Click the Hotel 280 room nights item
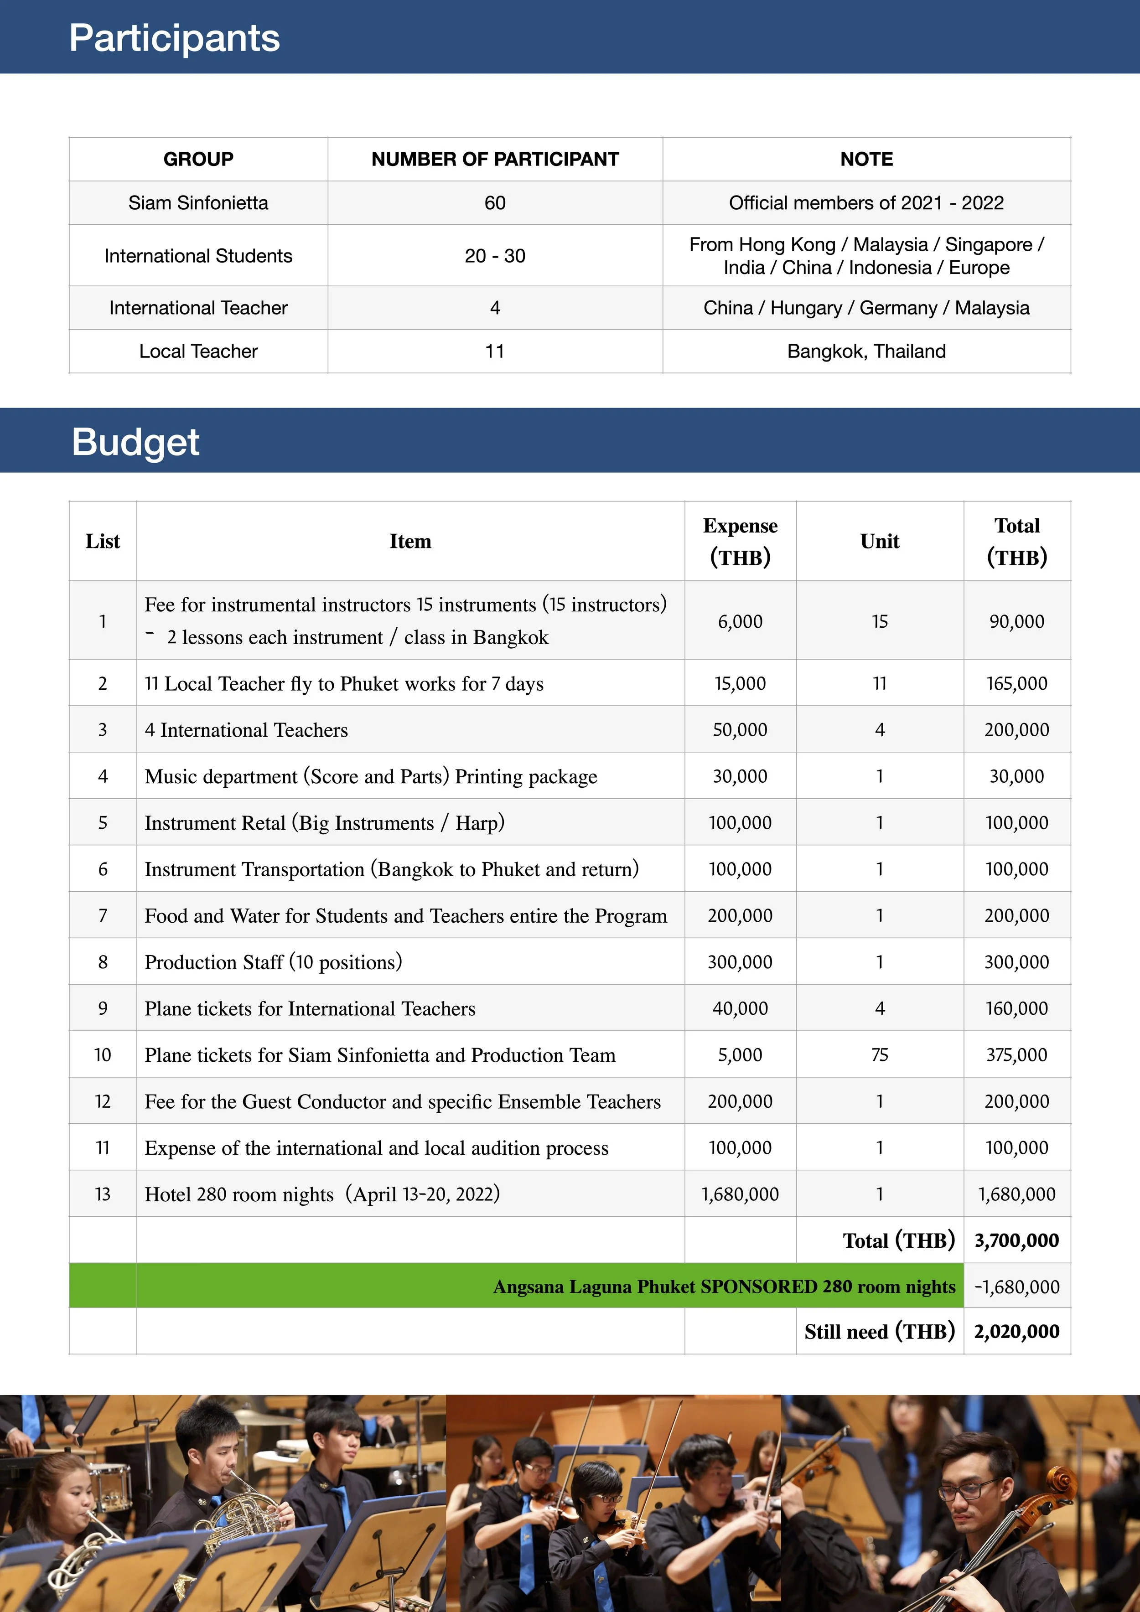 pos(321,1194)
